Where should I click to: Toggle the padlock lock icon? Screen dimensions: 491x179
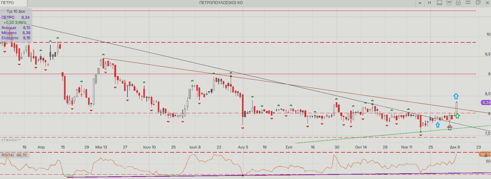[458, 3]
